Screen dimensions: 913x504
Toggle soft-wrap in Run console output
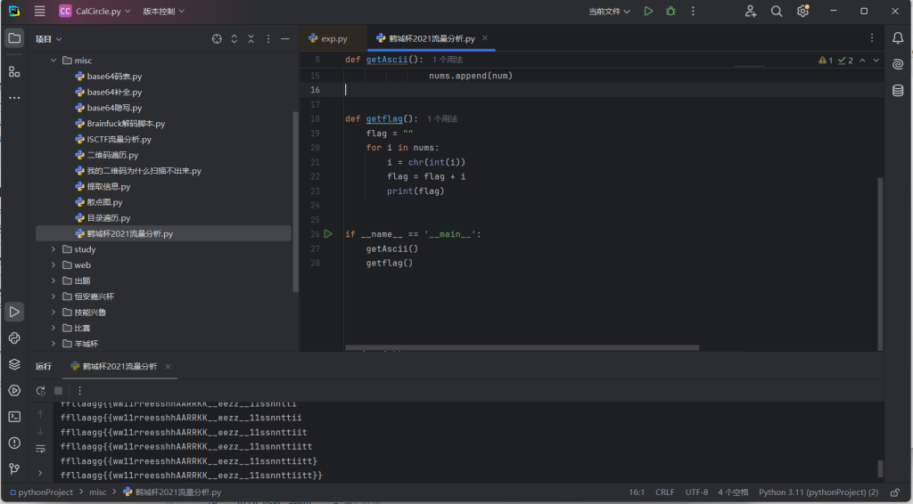coord(40,448)
